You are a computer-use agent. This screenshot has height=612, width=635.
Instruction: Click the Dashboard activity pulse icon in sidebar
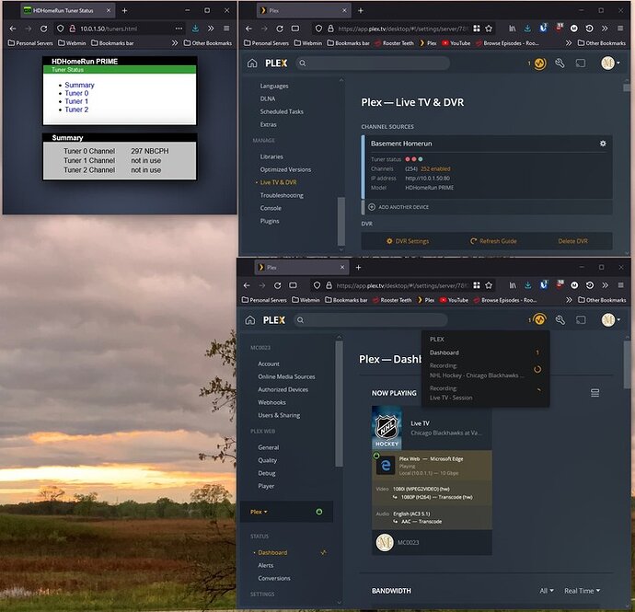(x=323, y=552)
